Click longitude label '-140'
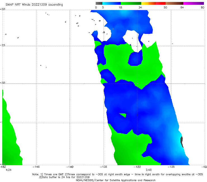The height and width of the screenshot is (182, 207). [70, 167]
